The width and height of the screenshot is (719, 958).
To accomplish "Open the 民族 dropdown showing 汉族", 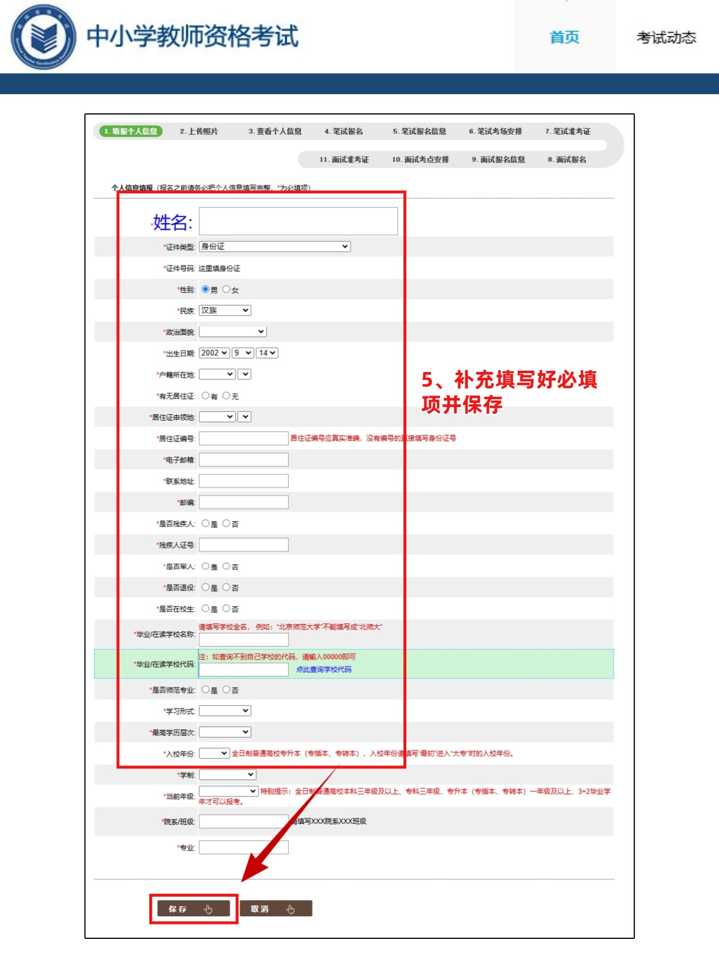I will coord(225,311).
